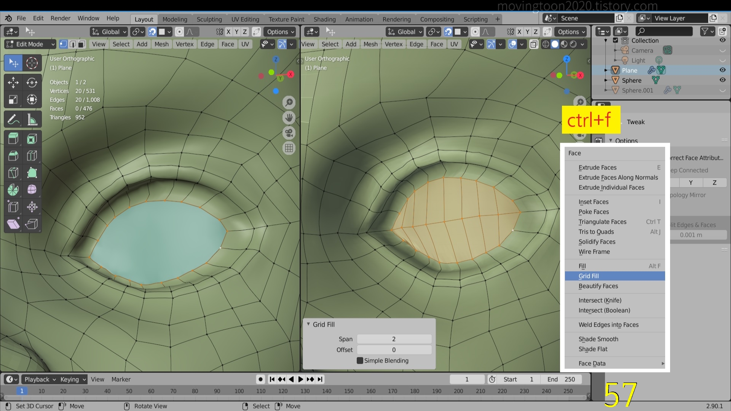Select the Select Box tool
Image resolution: width=731 pixels, height=411 pixels.
pyautogui.click(x=13, y=63)
